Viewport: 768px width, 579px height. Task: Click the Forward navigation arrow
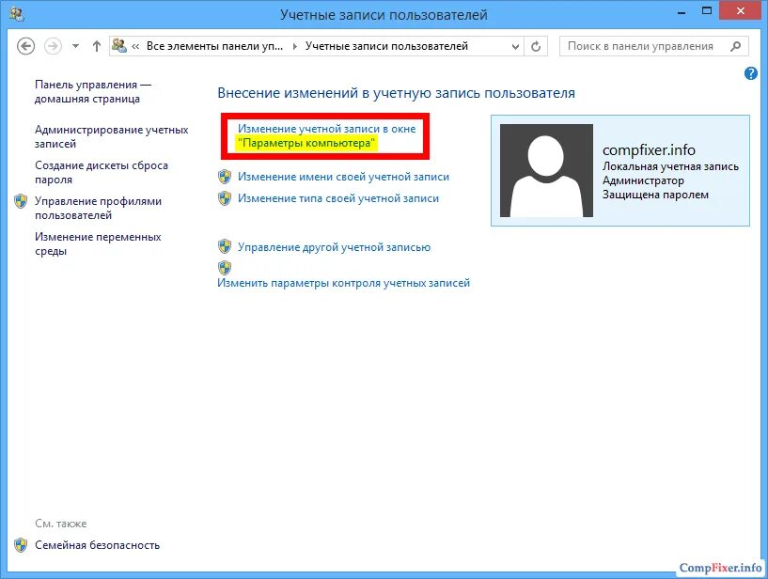[x=53, y=47]
